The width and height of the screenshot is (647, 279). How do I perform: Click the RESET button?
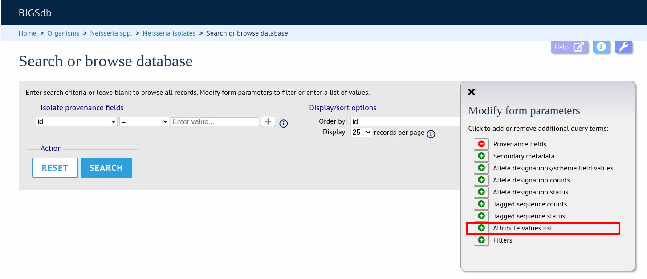[x=55, y=168]
